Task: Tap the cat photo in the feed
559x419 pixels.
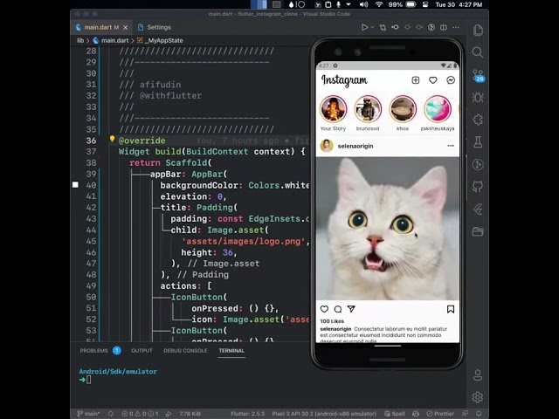Action: [388, 229]
